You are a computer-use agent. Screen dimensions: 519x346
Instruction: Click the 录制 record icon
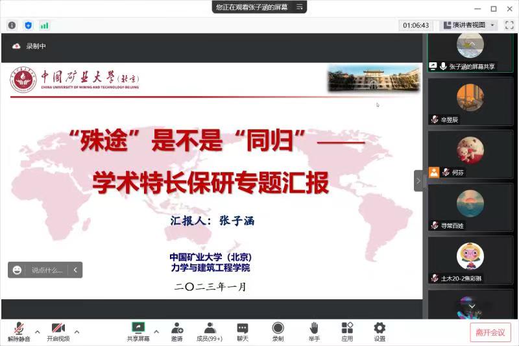click(x=278, y=332)
